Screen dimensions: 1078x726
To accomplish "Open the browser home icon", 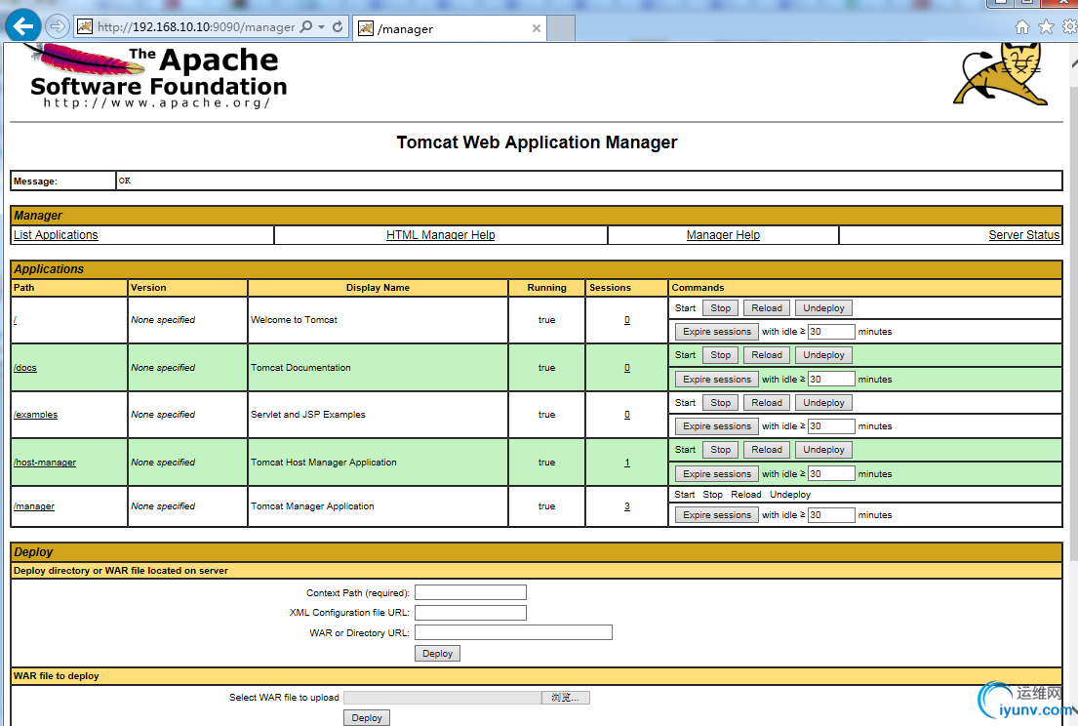I will [x=1022, y=27].
